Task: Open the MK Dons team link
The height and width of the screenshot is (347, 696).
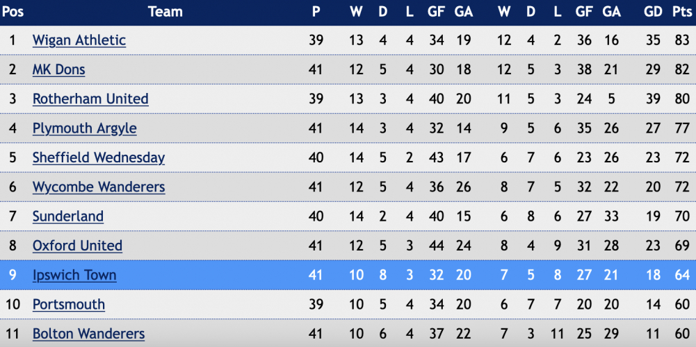Action: click(58, 69)
